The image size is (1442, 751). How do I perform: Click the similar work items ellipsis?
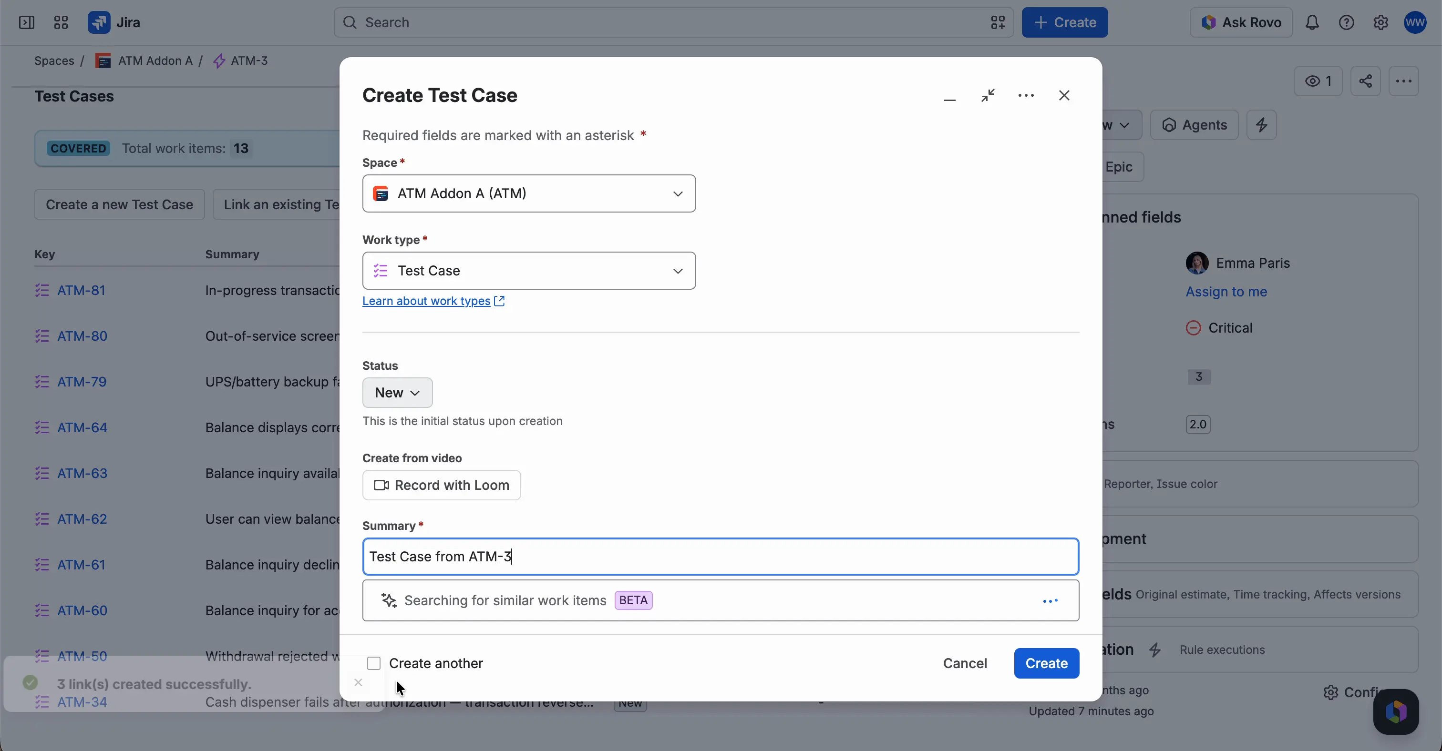click(1050, 600)
